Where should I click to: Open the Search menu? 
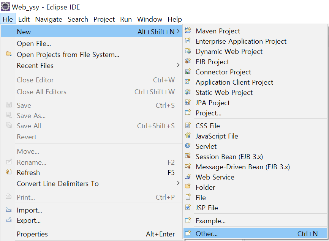pyautogui.click(x=78, y=19)
